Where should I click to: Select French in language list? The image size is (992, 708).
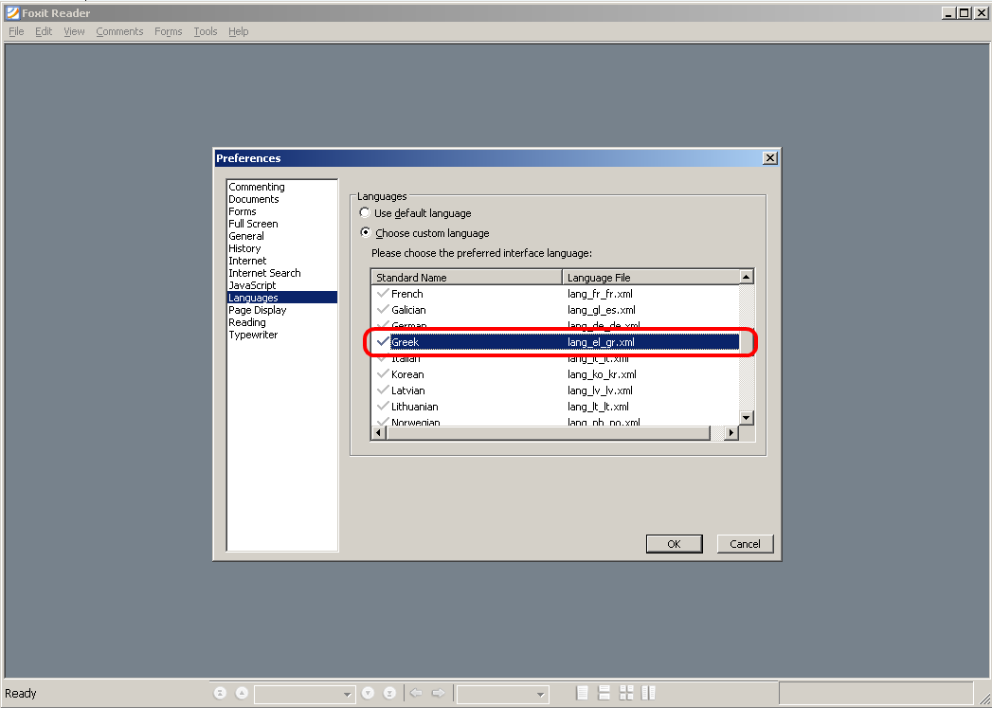[406, 294]
